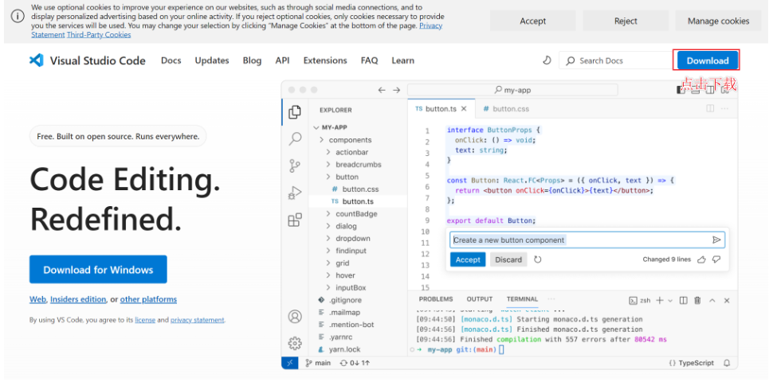
Task: Switch to the button.css editor tab
Action: pyautogui.click(x=506, y=109)
